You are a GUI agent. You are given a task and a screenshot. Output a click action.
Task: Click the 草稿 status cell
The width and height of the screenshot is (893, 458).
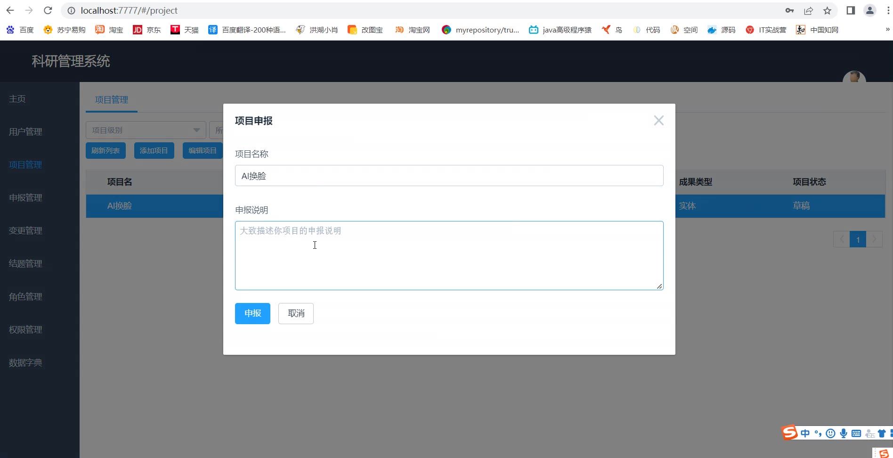(x=801, y=206)
